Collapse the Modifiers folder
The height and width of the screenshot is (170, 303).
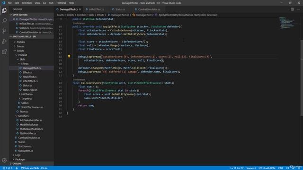(x=23, y=116)
